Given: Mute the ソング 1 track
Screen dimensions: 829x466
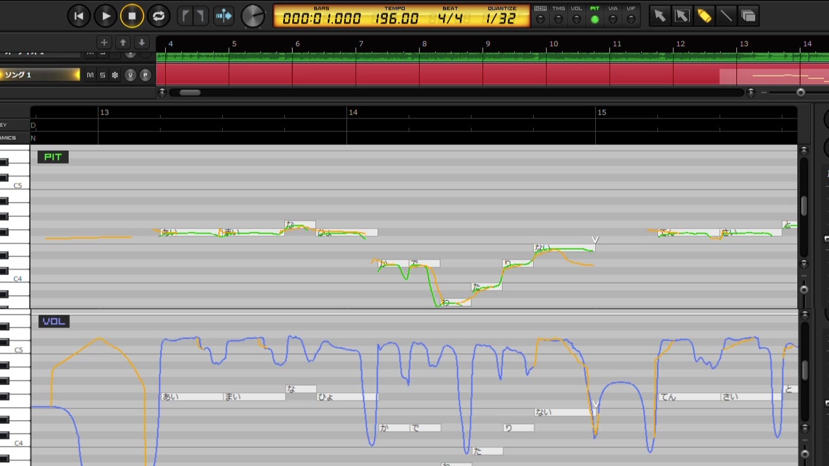Looking at the screenshot, I should point(90,75).
